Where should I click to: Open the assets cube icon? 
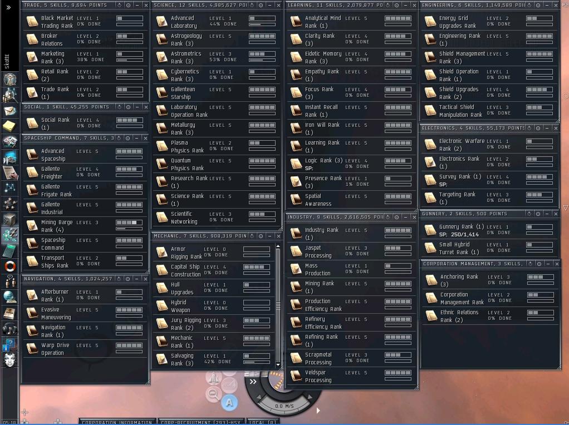(x=10, y=219)
